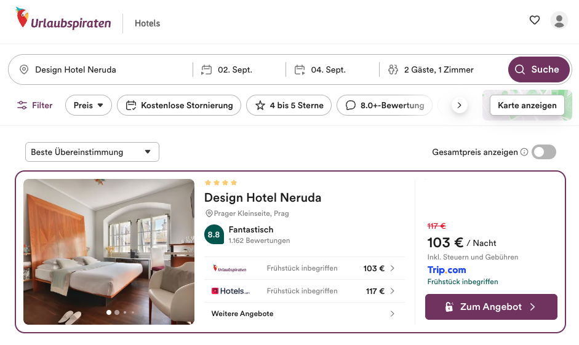Enable the 4 bis 5 Sterne filter

pyautogui.click(x=289, y=105)
